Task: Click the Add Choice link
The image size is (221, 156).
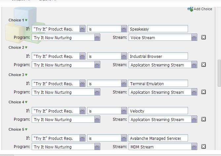Action: tap(203, 9)
